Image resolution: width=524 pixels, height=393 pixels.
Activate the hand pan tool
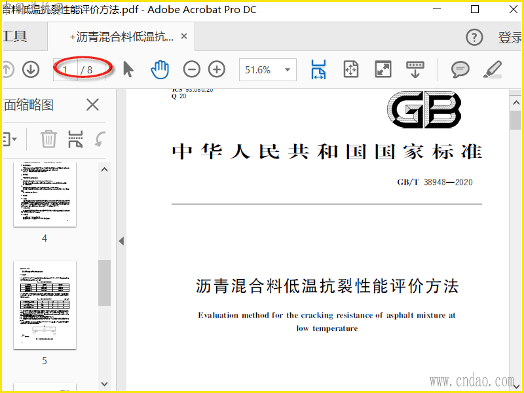click(160, 69)
